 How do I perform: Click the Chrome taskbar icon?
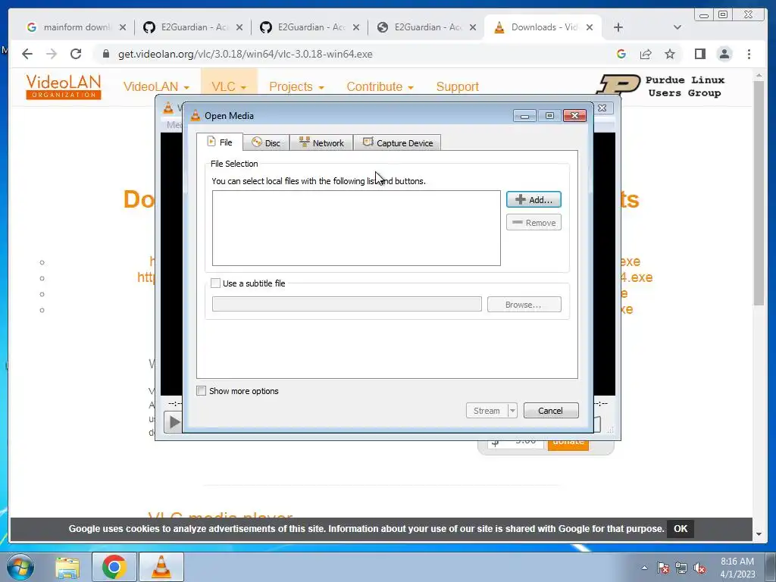click(x=114, y=567)
